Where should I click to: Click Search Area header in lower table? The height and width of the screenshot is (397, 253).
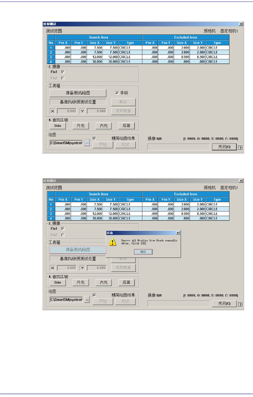99,194
